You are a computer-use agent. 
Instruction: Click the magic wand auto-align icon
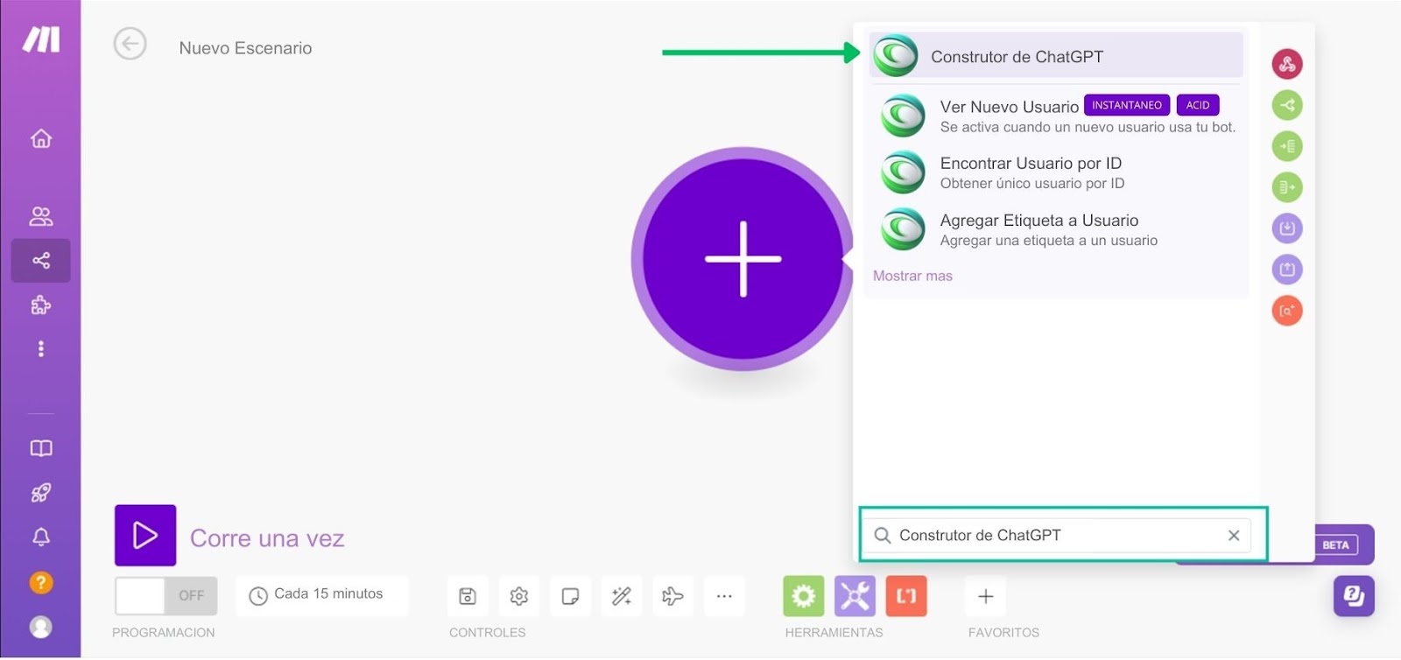[x=622, y=596]
